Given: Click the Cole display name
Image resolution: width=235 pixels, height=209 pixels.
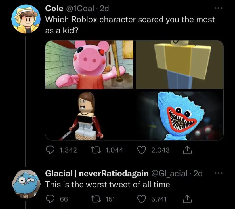Looking at the screenshot, I should click(x=54, y=9).
